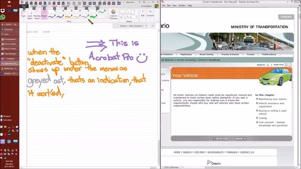Open the Eraser options dropdown arrow
The width and height of the screenshot is (301, 169).
coord(44,18)
